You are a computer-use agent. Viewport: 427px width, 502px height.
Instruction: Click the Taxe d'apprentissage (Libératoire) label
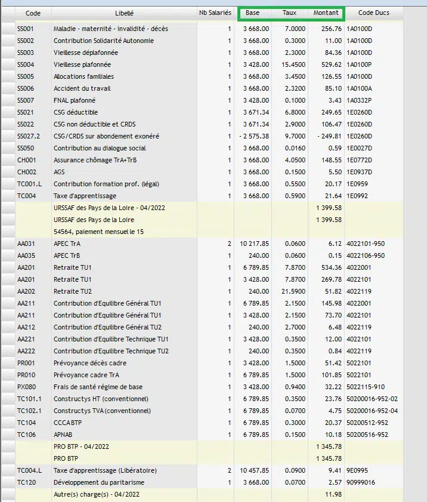[101, 470]
